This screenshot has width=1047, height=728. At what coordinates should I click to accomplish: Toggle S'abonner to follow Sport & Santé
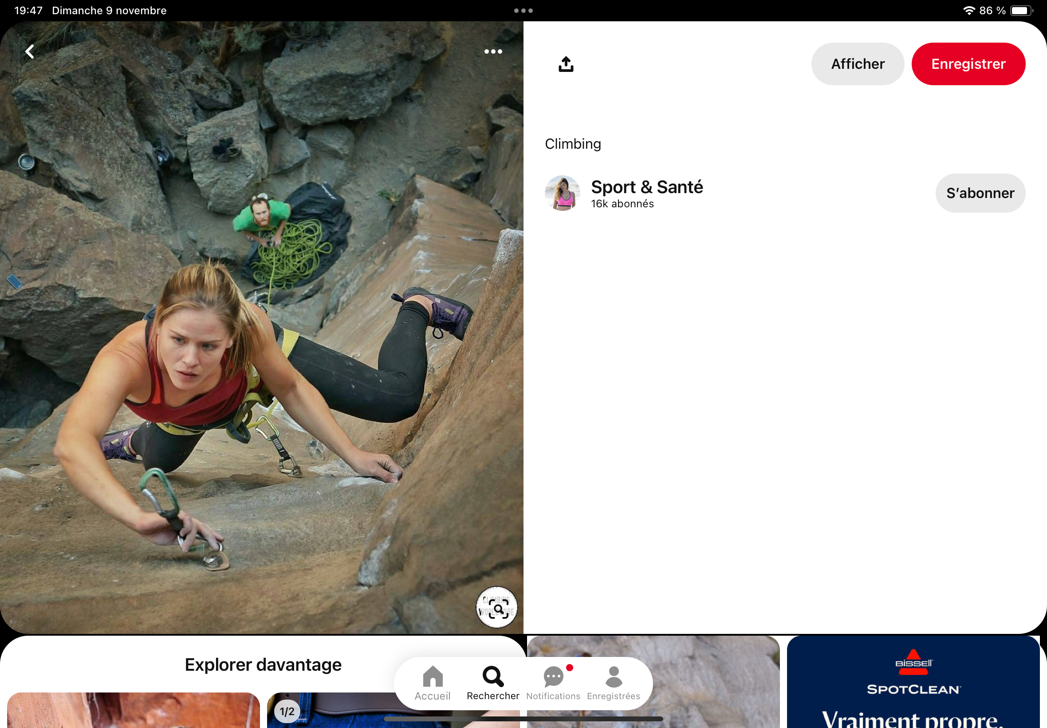[980, 193]
